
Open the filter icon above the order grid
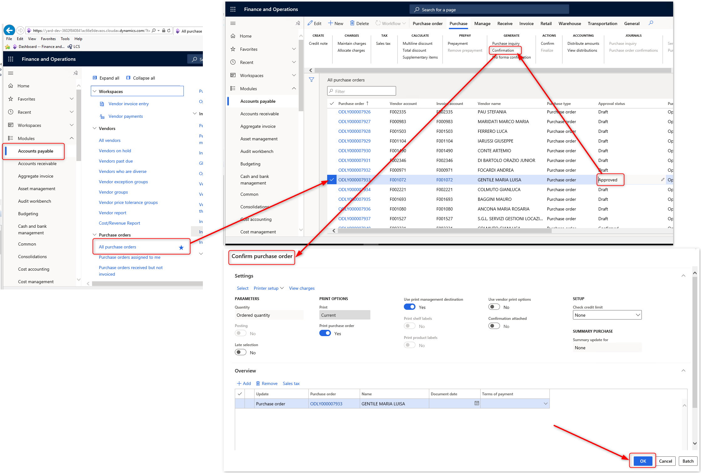(x=312, y=80)
